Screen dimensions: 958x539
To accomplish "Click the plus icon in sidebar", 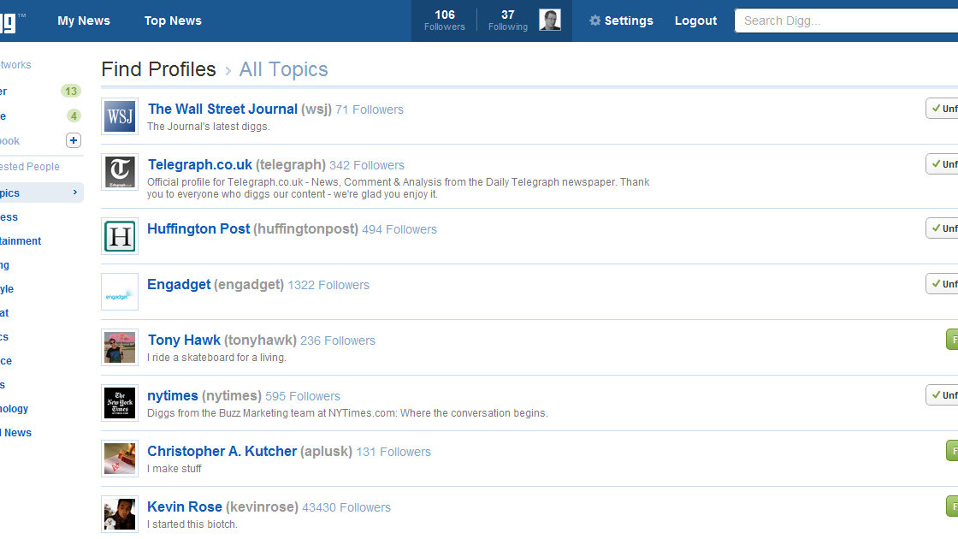I will (x=74, y=140).
